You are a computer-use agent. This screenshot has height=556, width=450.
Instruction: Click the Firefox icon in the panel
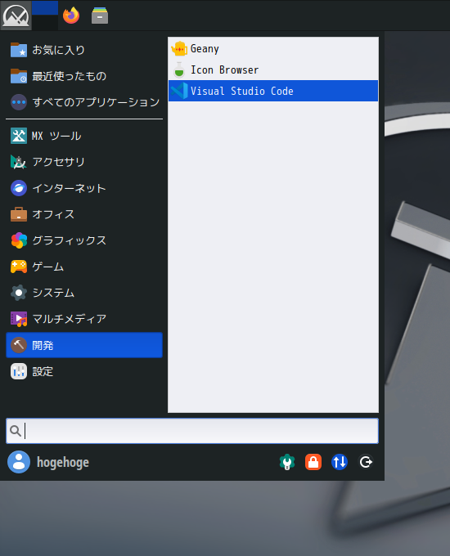[71, 16]
